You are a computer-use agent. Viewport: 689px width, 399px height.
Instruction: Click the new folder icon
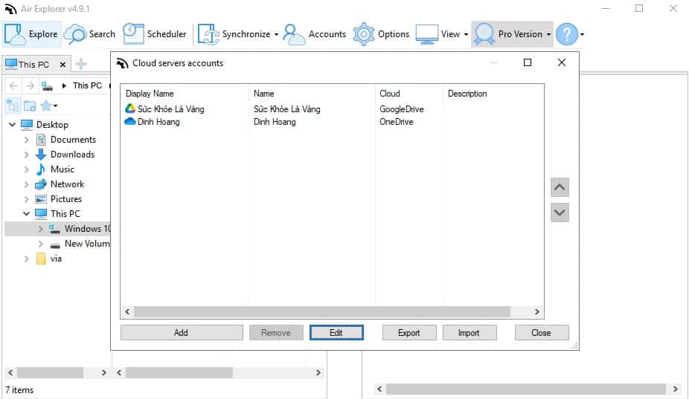30,106
